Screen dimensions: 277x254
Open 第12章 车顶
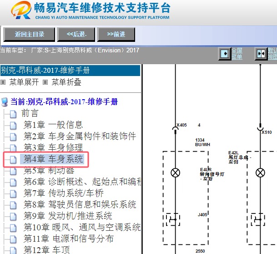click(x=47, y=250)
